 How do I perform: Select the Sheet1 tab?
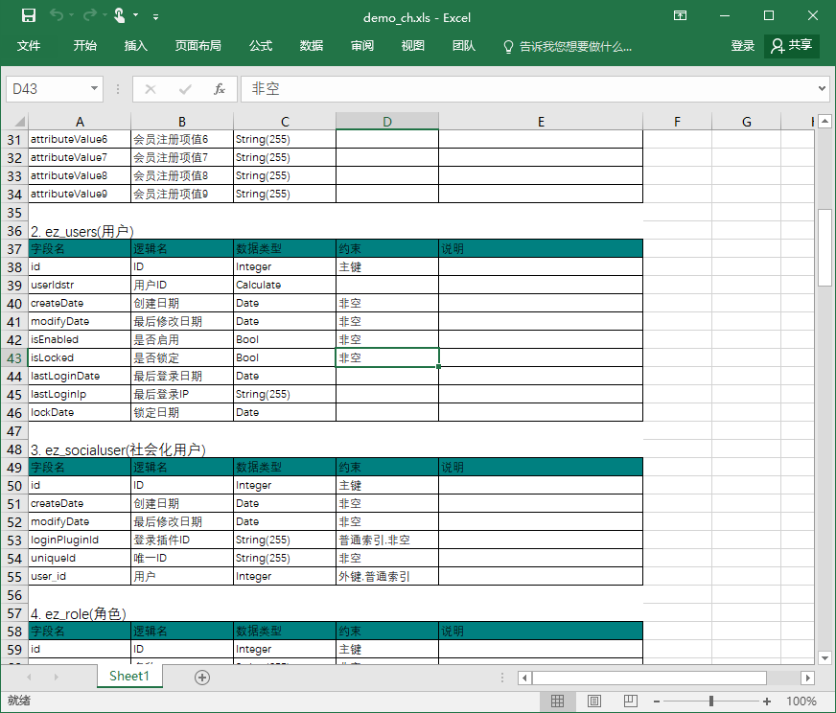click(x=129, y=677)
